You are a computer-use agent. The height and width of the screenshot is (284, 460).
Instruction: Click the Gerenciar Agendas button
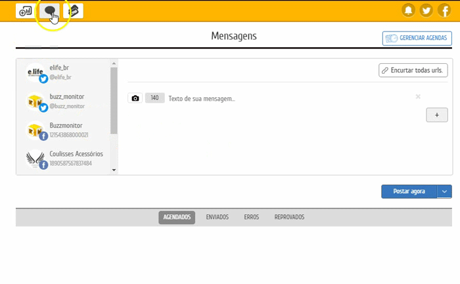pyautogui.click(x=417, y=38)
